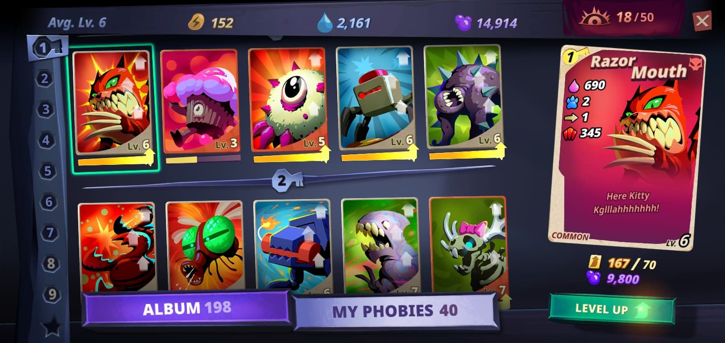Image resolution: width=725 pixels, height=343 pixels.
Task: Tap the blue water drop icon
Action: [x=325, y=23]
